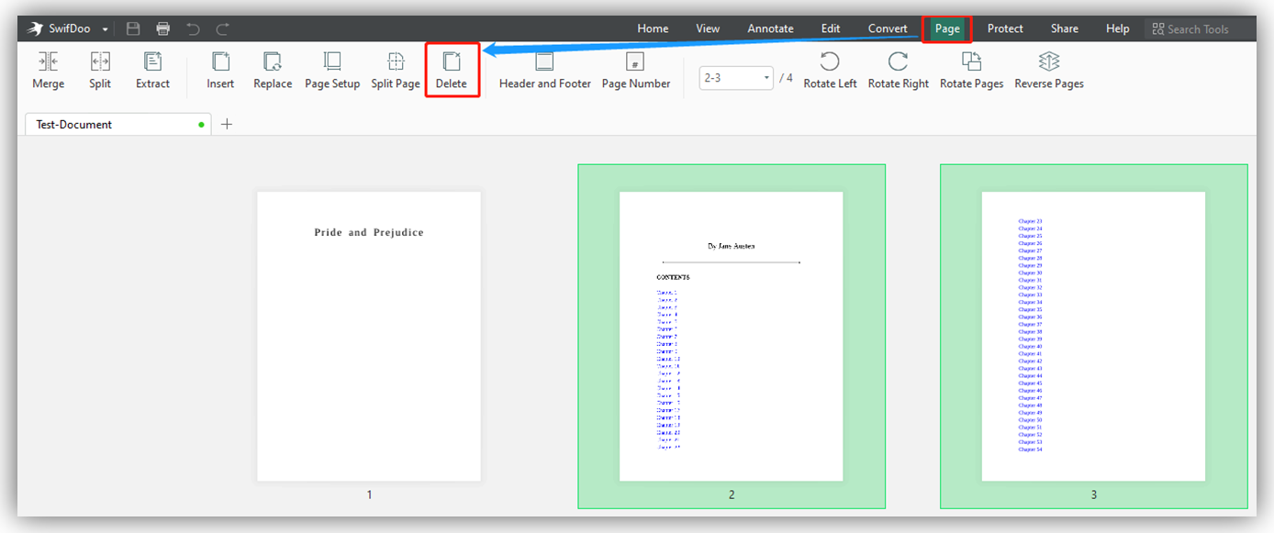Switch to the Share tab
The height and width of the screenshot is (533, 1274).
(x=1065, y=28)
